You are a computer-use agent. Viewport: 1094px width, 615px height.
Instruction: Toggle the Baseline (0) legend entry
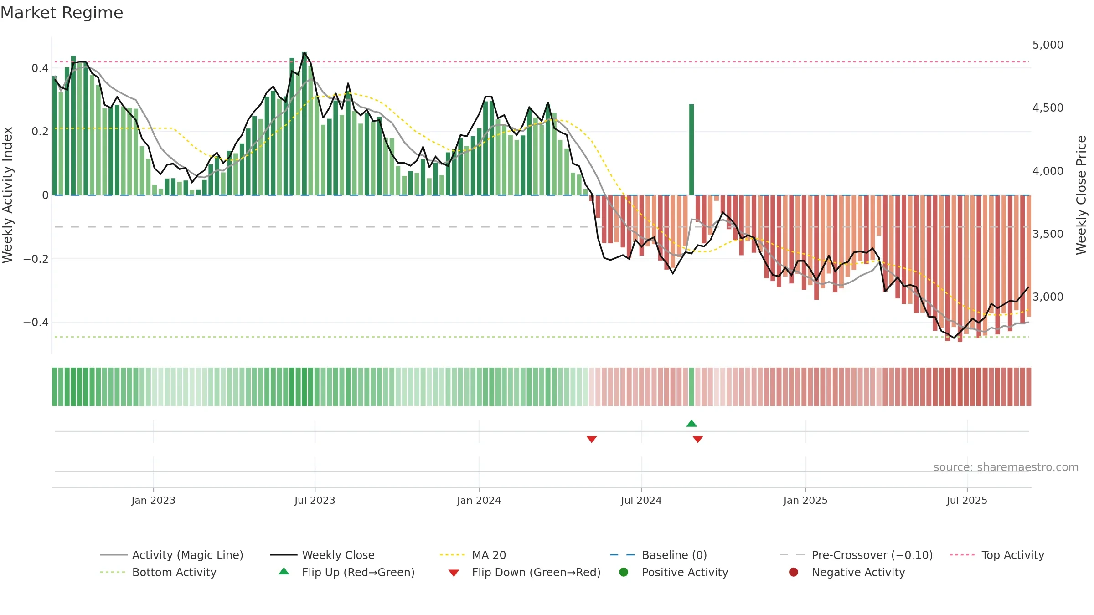pyautogui.click(x=658, y=555)
